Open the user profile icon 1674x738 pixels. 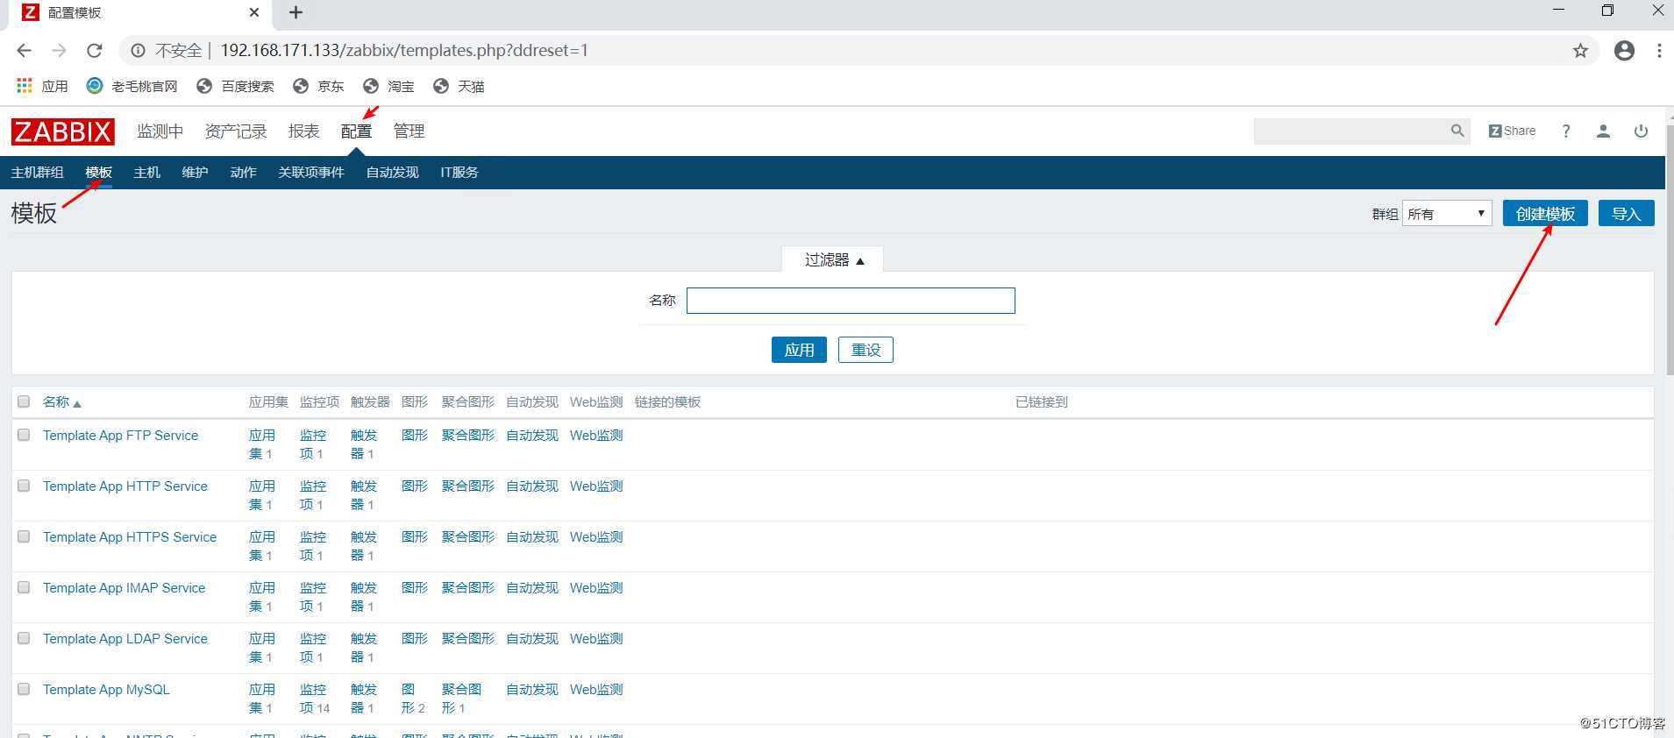pos(1603,131)
